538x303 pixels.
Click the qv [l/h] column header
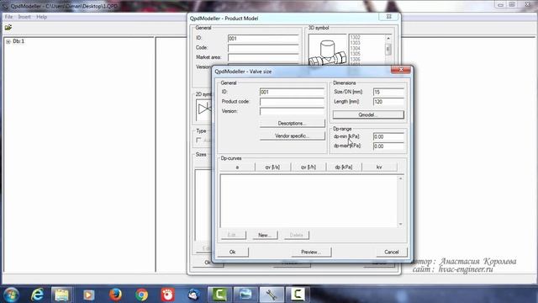(x=309, y=167)
